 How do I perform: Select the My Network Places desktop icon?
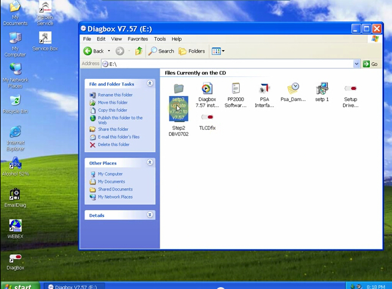tap(15, 76)
